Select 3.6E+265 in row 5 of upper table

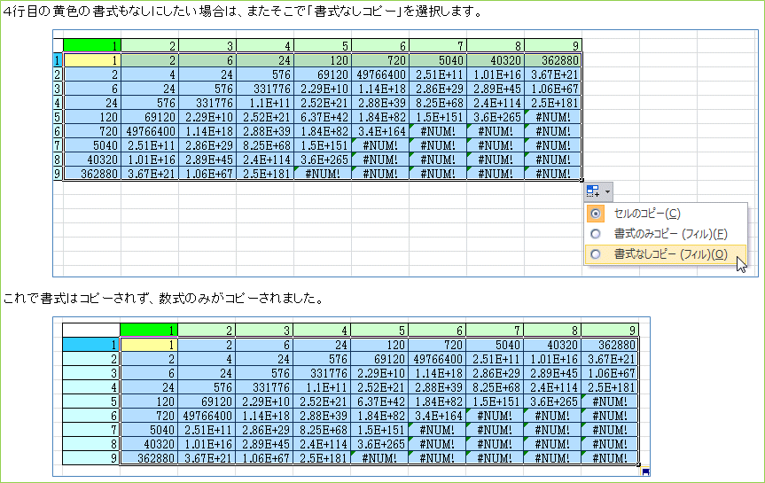[x=496, y=117]
